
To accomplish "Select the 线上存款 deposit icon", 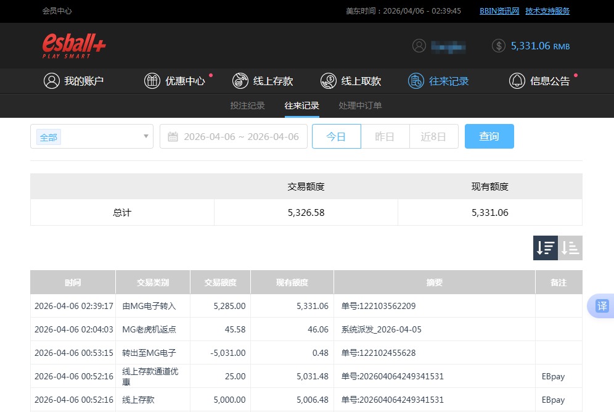I will coord(240,80).
